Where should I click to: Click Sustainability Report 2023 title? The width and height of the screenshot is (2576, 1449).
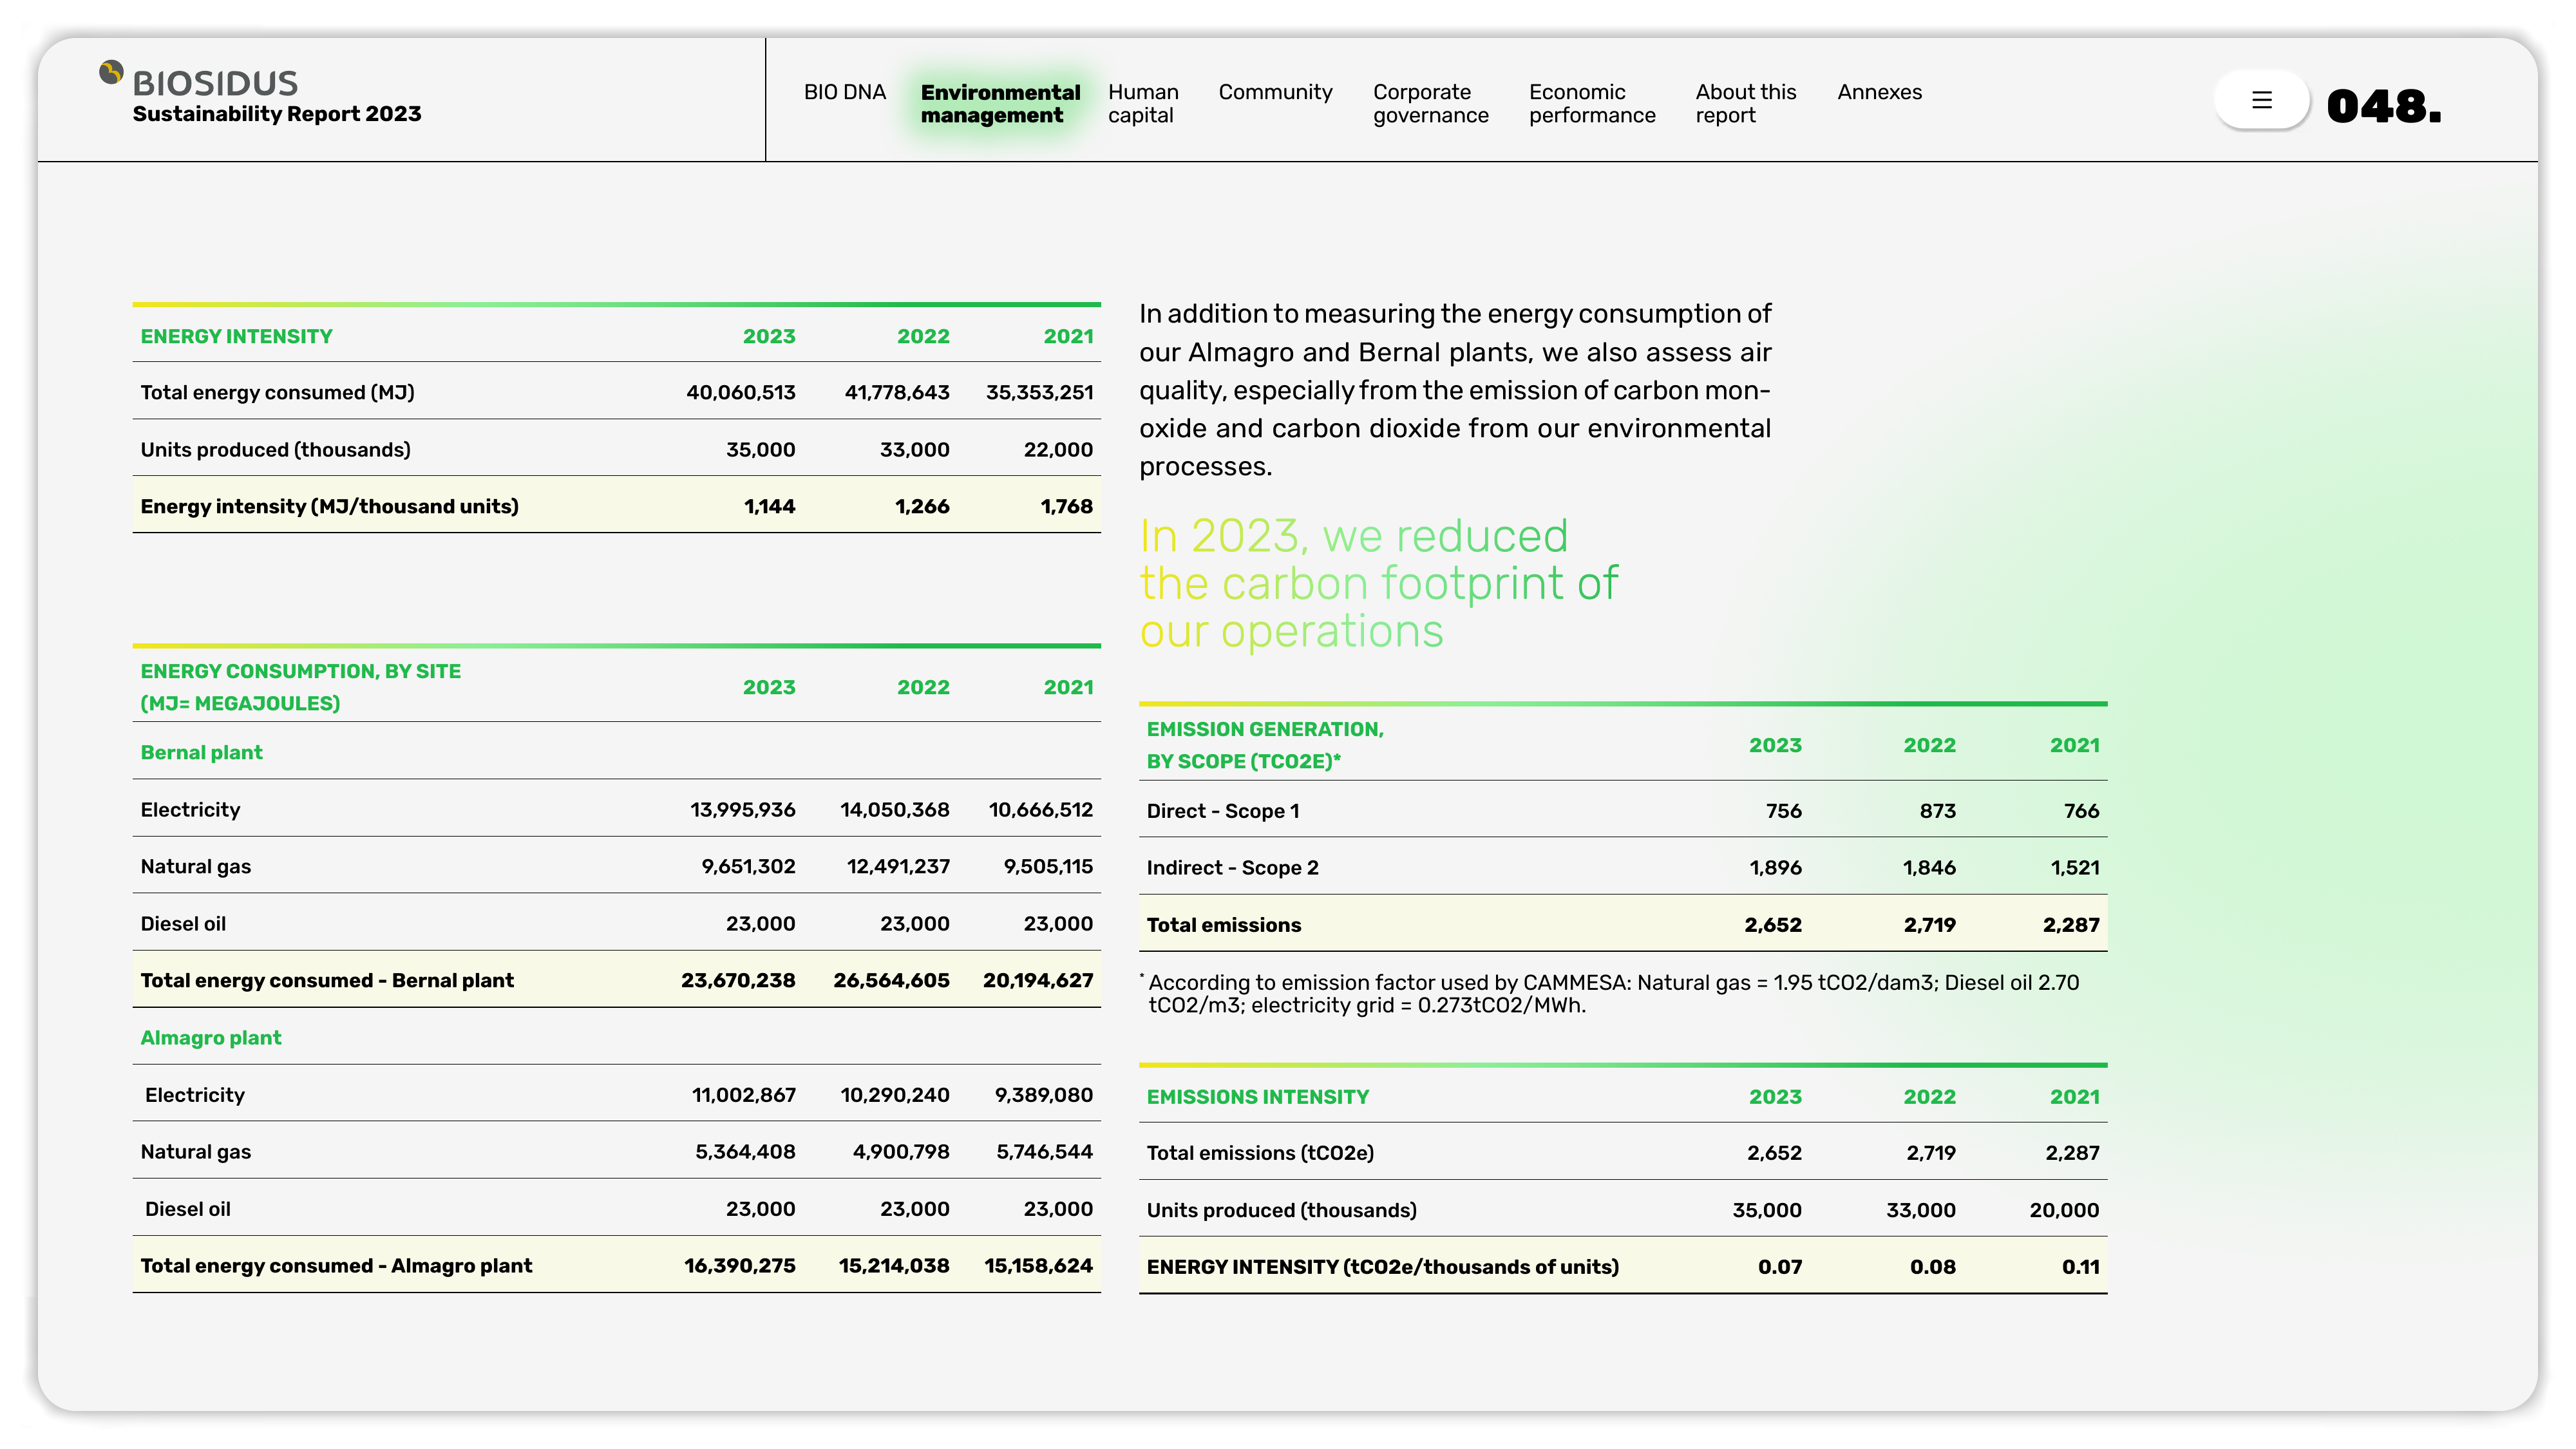[277, 114]
